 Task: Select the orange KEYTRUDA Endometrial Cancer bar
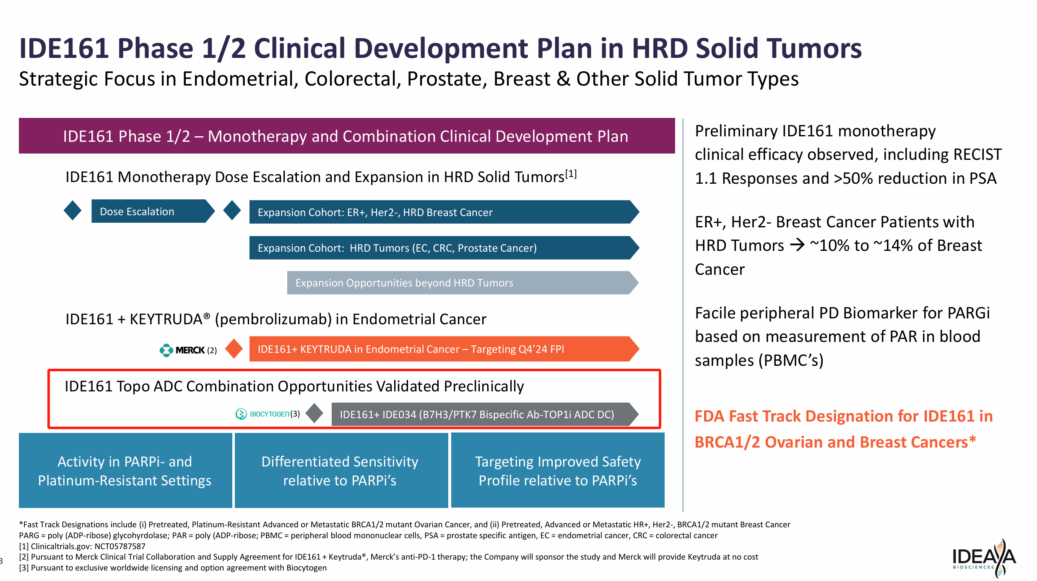click(444, 349)
